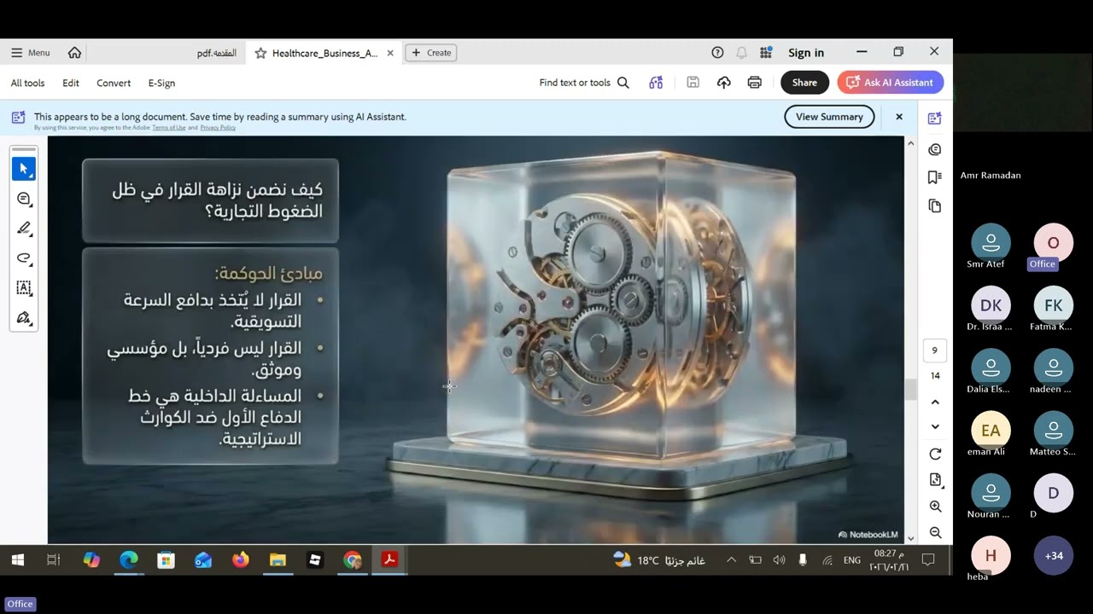Select participant FK Fatma avatar
Image resolution: width=1093 pixels, height=614 pixels.
(x=1054, y=305)
